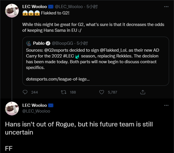Open LEC Wooloo avatar on top tweet

[x=12, y=11]
